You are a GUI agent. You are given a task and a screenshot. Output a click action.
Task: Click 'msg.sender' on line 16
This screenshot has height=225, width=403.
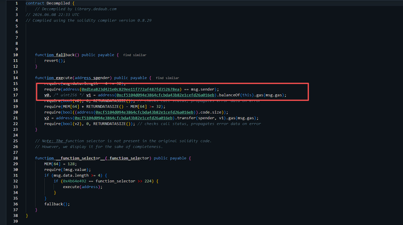[x=203, y=89]
